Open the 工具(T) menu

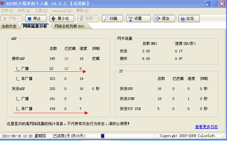(41, 11)
